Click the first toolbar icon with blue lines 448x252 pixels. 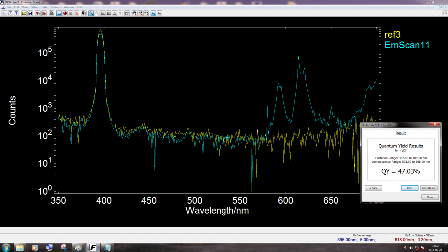(x=4, y=13)
